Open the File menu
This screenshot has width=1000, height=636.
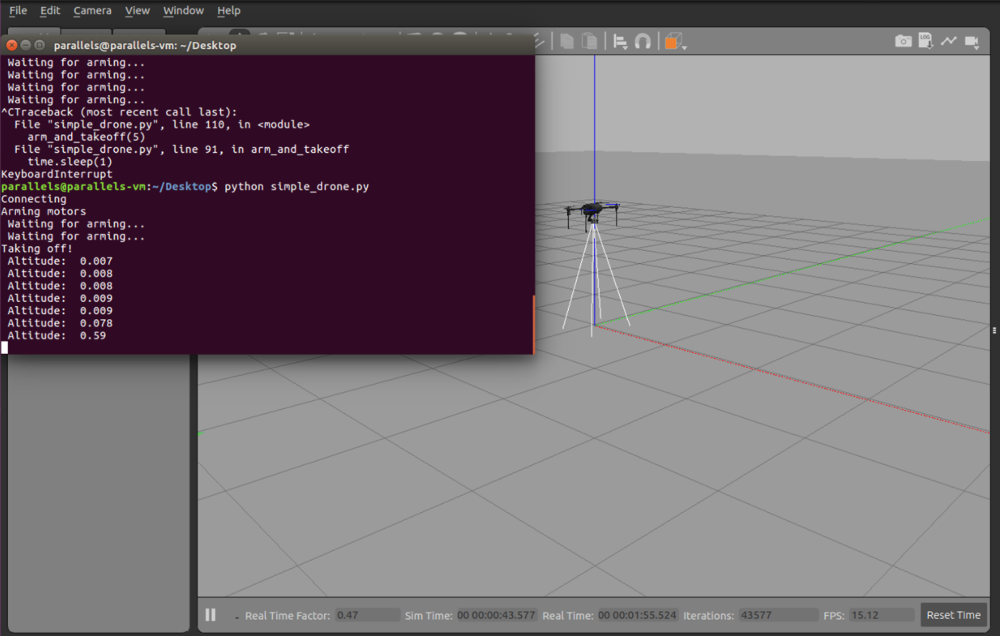pos(18,10)
